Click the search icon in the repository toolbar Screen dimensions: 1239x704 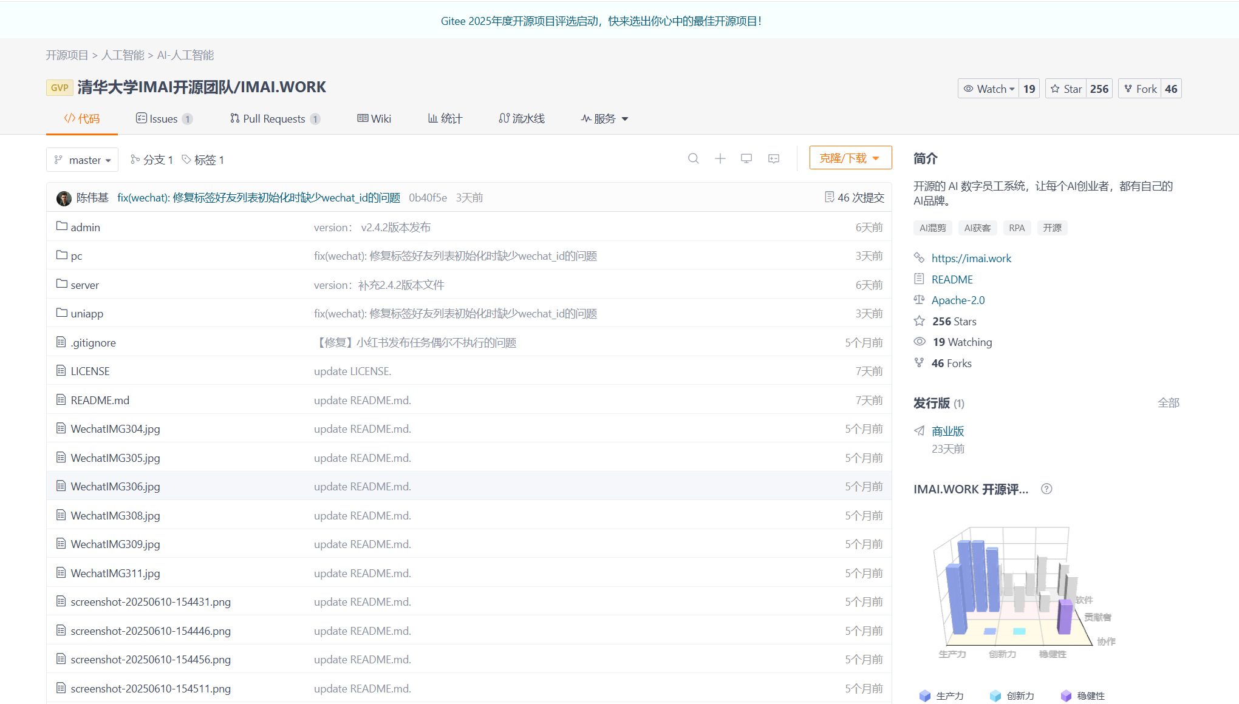point(693,158)
